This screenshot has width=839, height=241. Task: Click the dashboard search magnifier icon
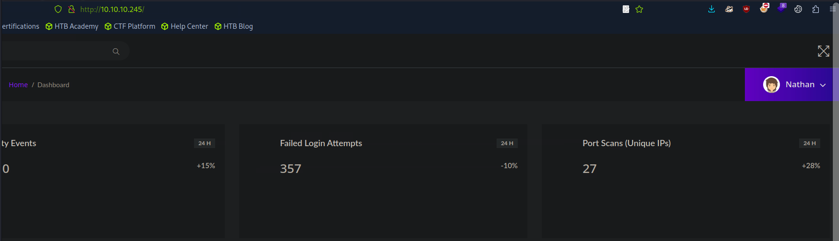[116, 52]
